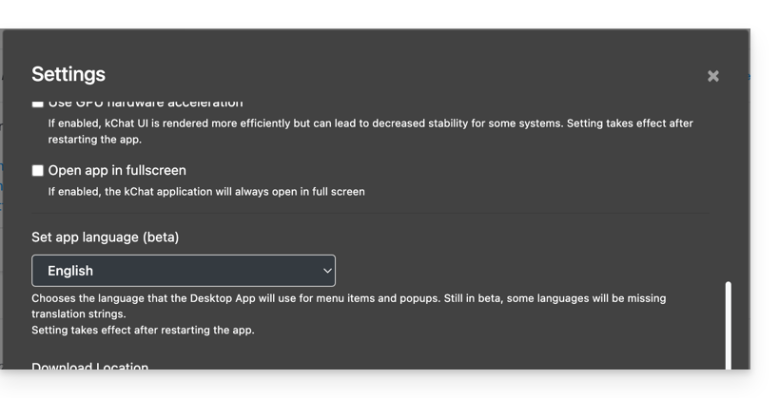Viewport: 779px width, 398px height.
Task: Toggle the GPU hardware acceleration checkbox
Action: click(38, 103)
